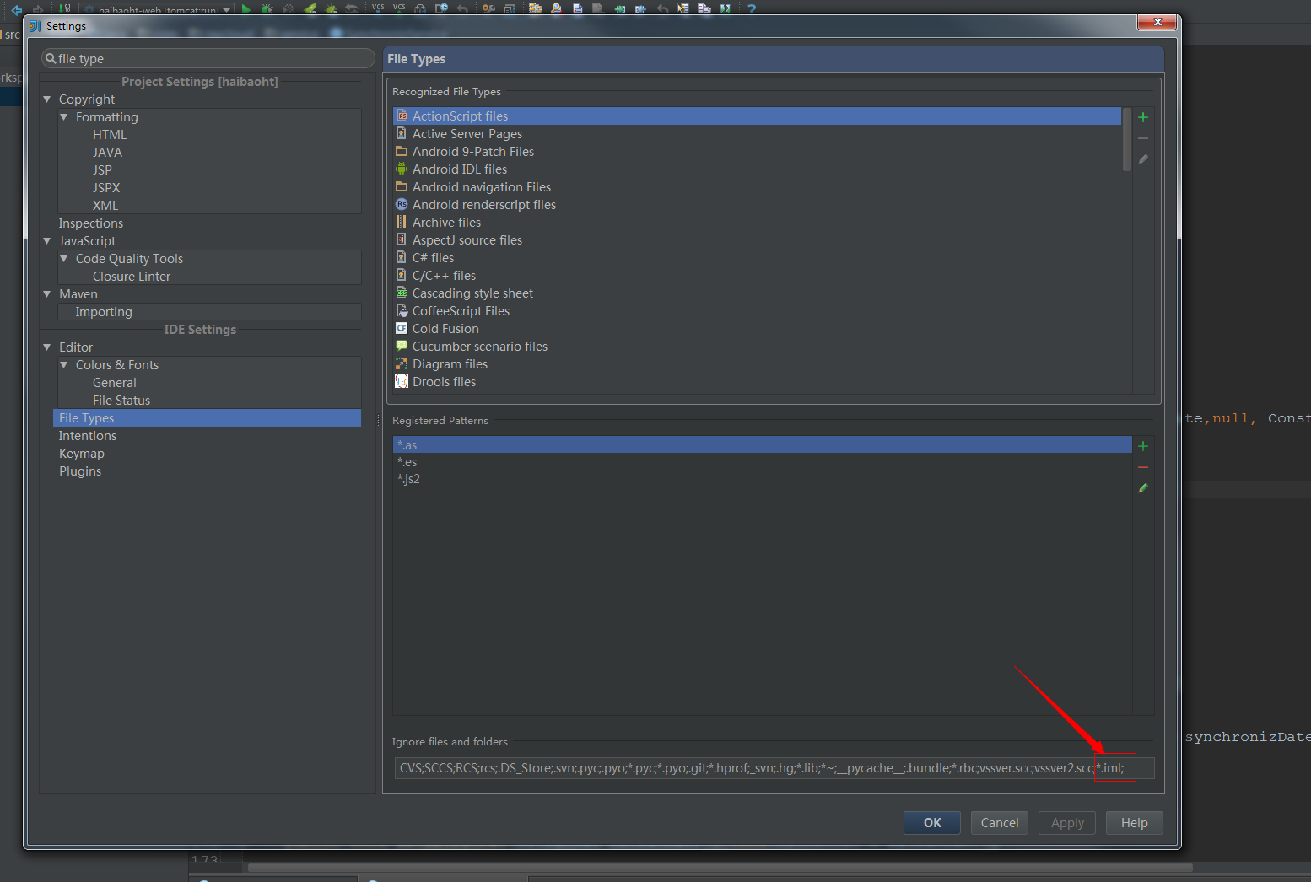Click the Cucumber scenario files icon
The height and width of the screenshot is (882, 1311).
(402, 347)
